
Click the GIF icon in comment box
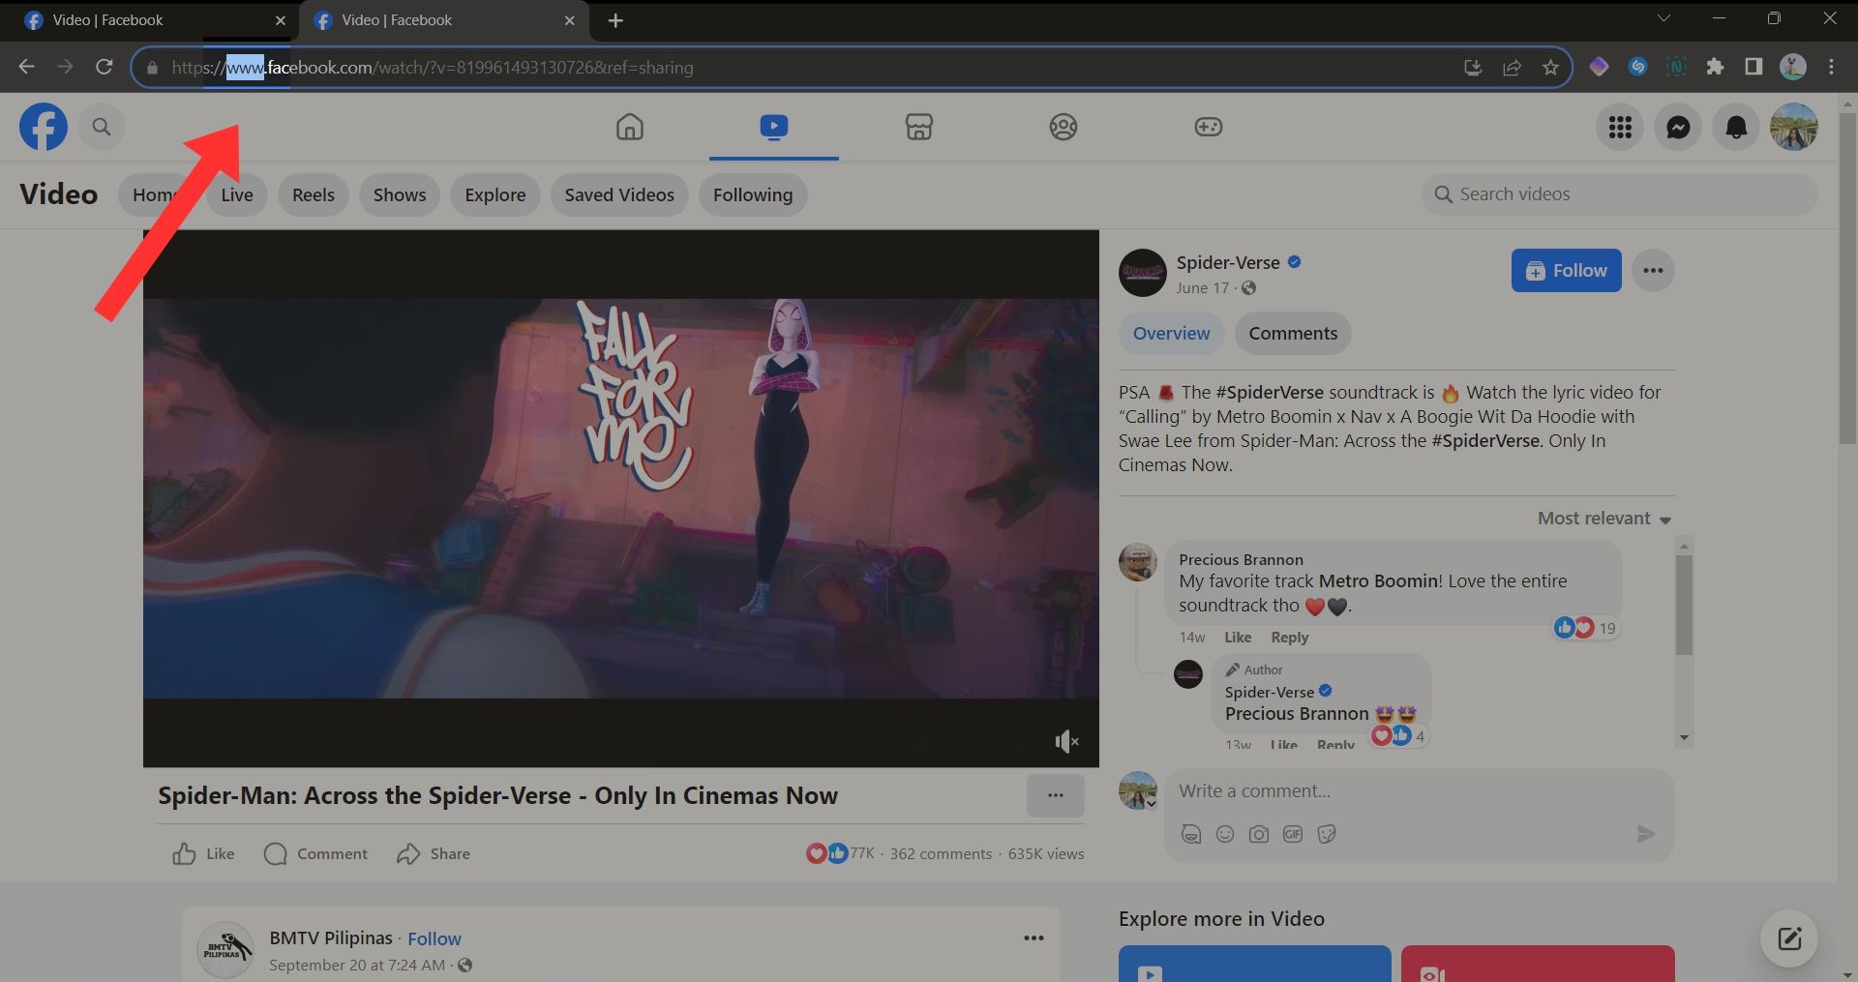tap(1292, 834)
